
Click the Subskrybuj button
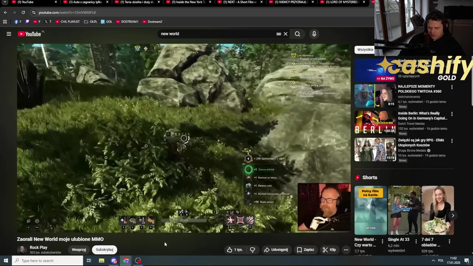click(x=104, y=250)
